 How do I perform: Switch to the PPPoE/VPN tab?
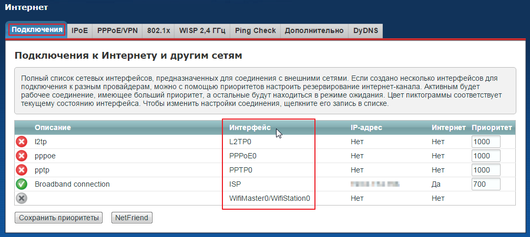117,30
